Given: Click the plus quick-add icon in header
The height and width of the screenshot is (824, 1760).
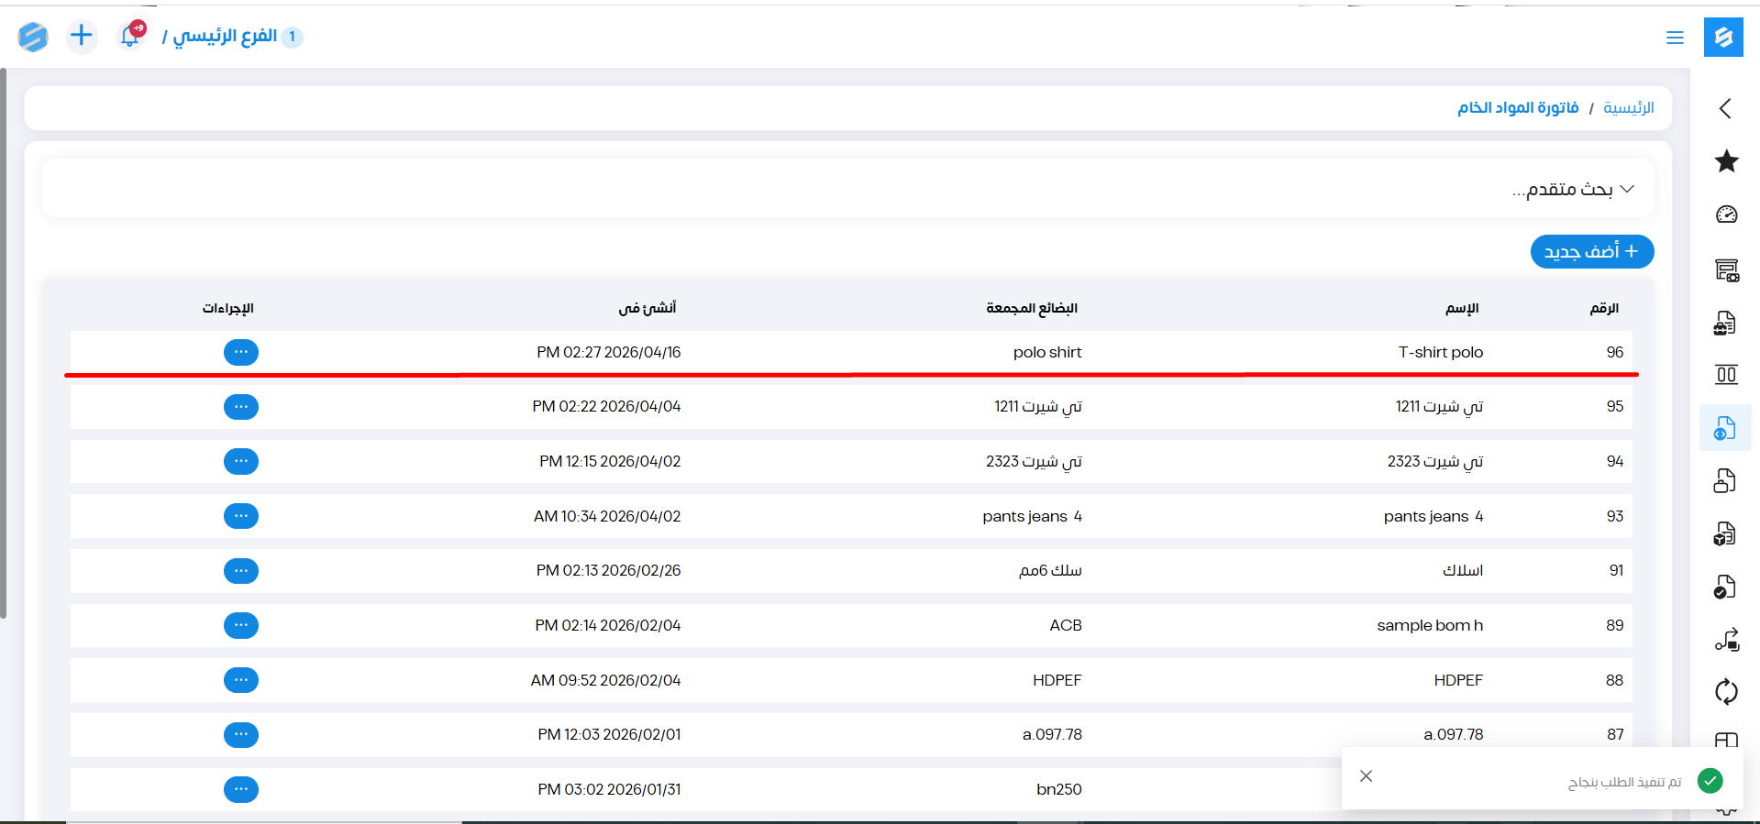Looking at the screenshot, I should point(82,36).
